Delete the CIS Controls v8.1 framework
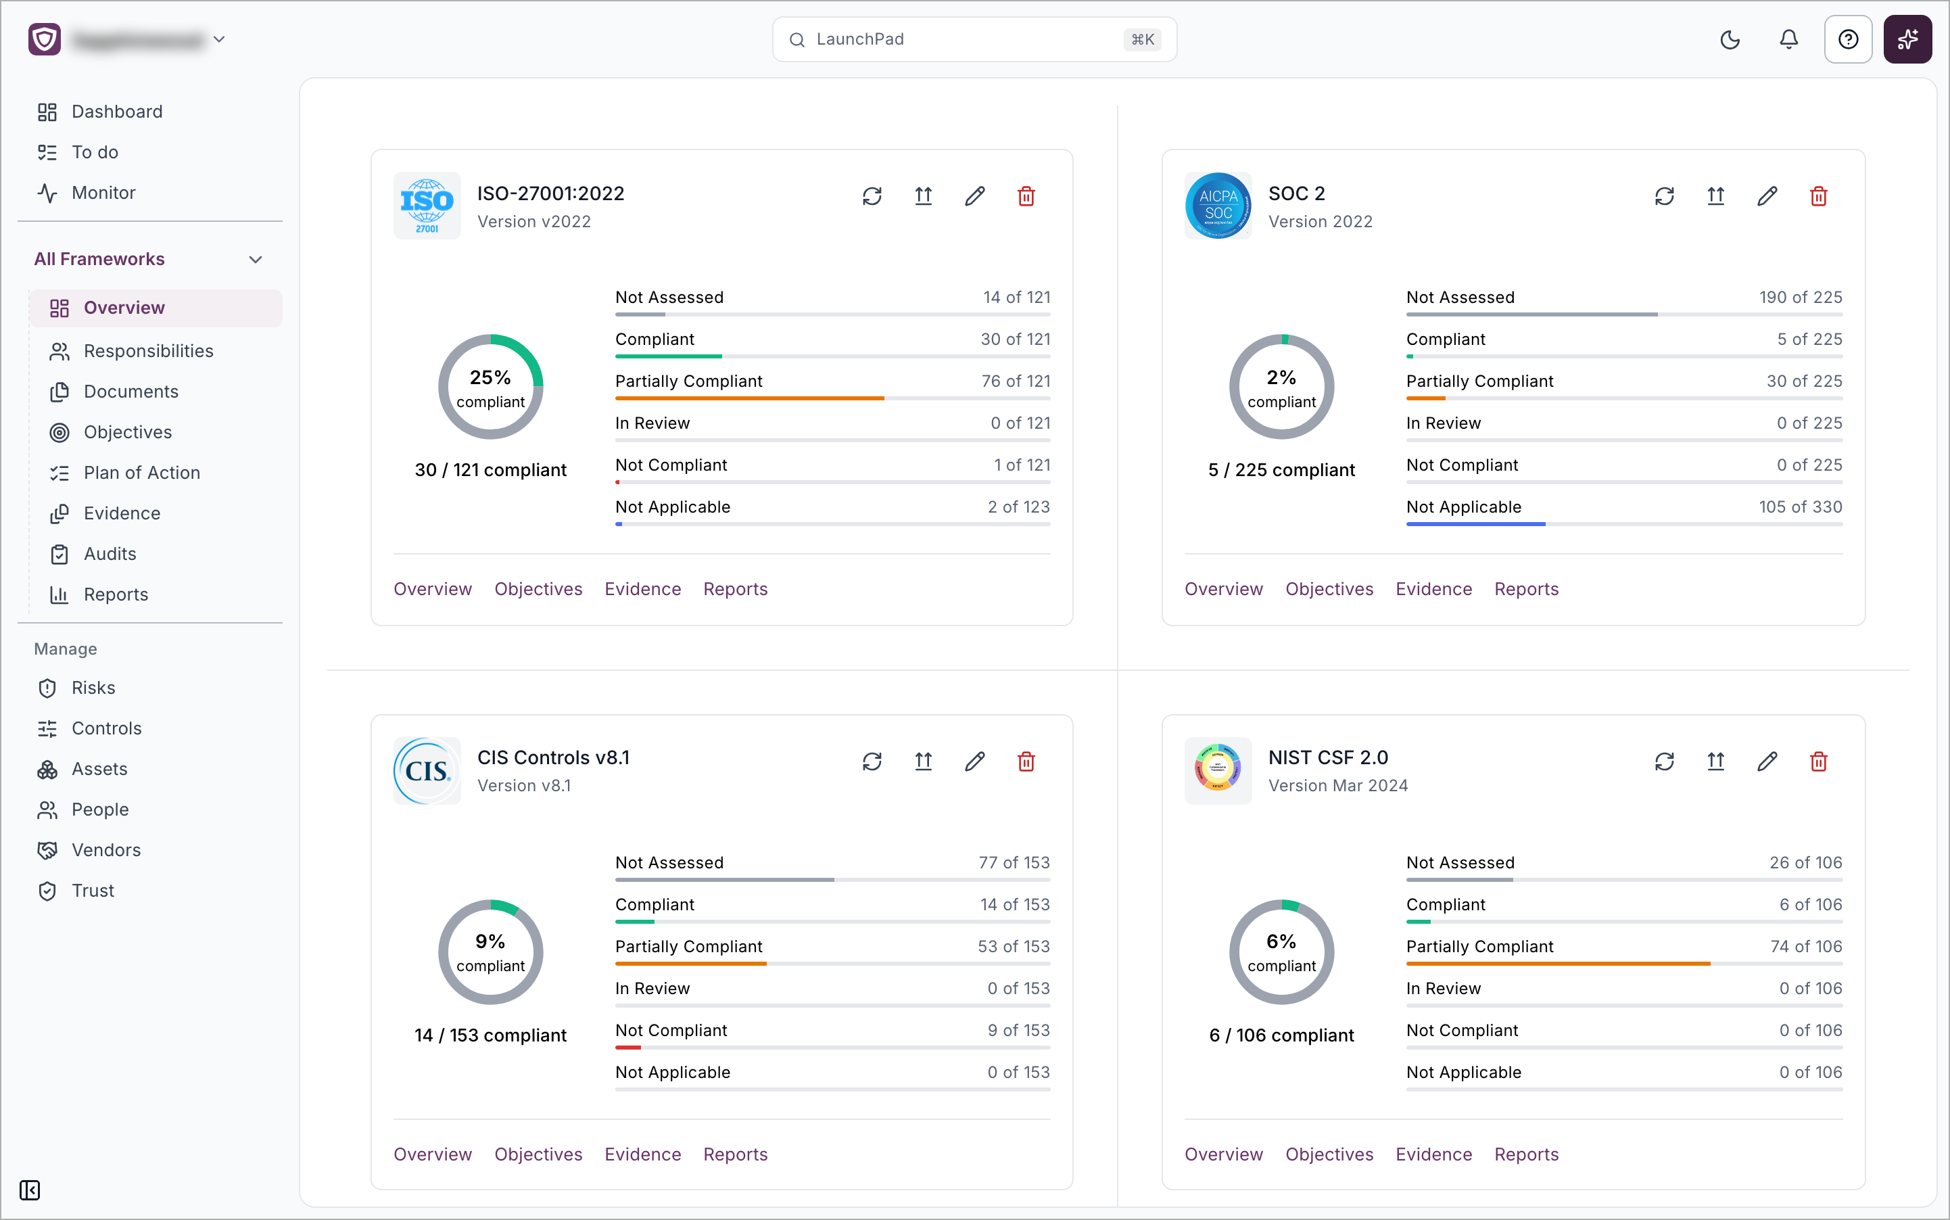The width and height of the screenshot is (1950, 1220). 1026,761
